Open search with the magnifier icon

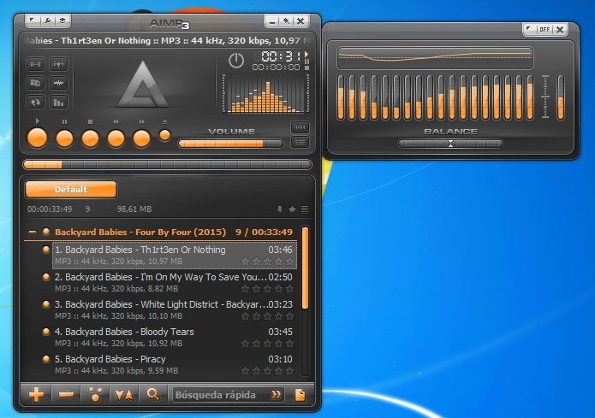[x=153, y=395]
